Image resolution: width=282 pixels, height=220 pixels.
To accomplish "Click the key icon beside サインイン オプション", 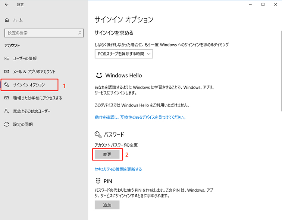I will point(7,85).
